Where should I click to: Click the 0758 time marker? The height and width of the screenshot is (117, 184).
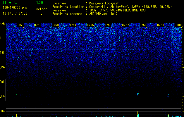click(x=143, y=25)
